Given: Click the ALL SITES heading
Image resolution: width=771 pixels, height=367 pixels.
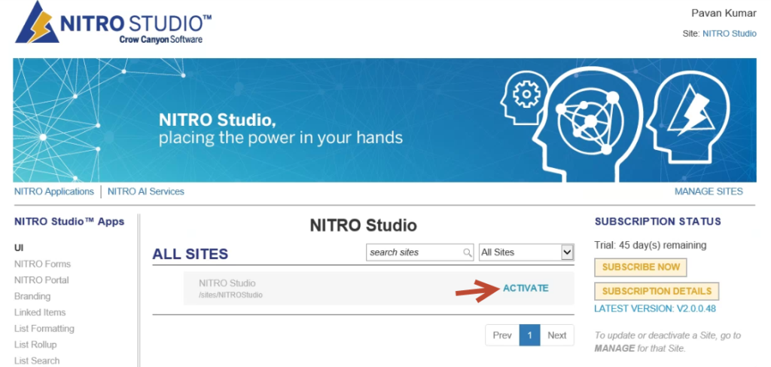Looking at the screenshot, I should point(190,254).
